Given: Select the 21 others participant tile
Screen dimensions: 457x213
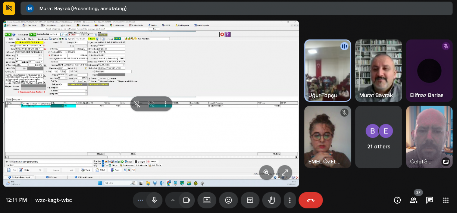Looking at the screenshot, I should click(379, 137).
